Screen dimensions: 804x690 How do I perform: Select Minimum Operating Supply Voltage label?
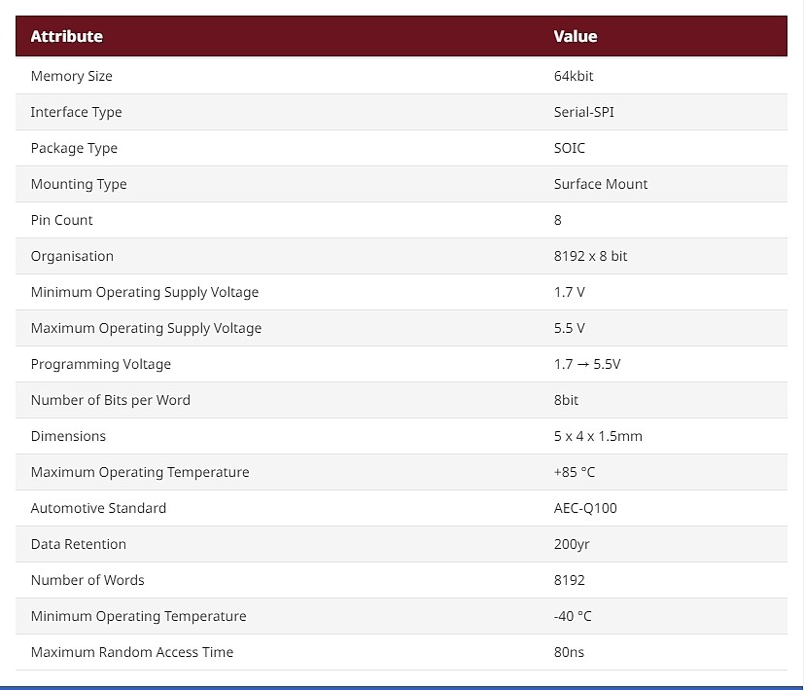tap(145, 292)
